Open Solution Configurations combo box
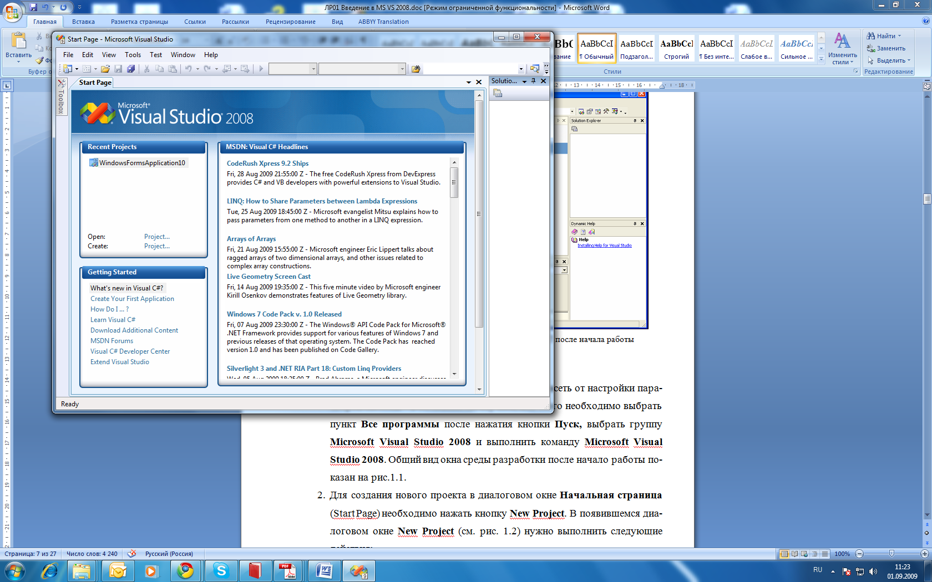 [292, 69]
